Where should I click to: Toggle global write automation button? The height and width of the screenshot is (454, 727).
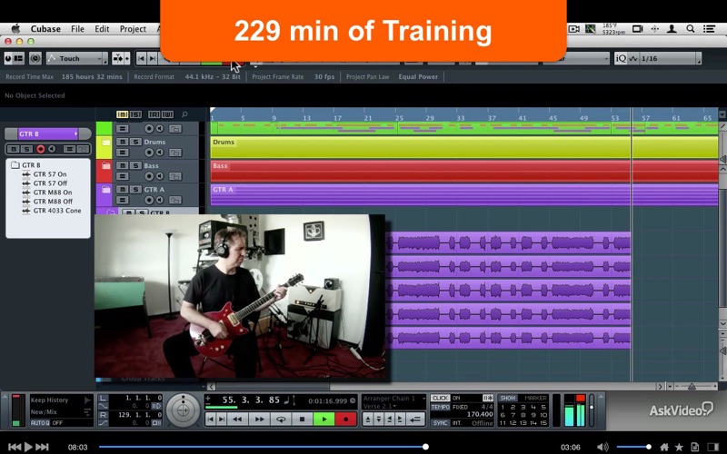(167, 114)
